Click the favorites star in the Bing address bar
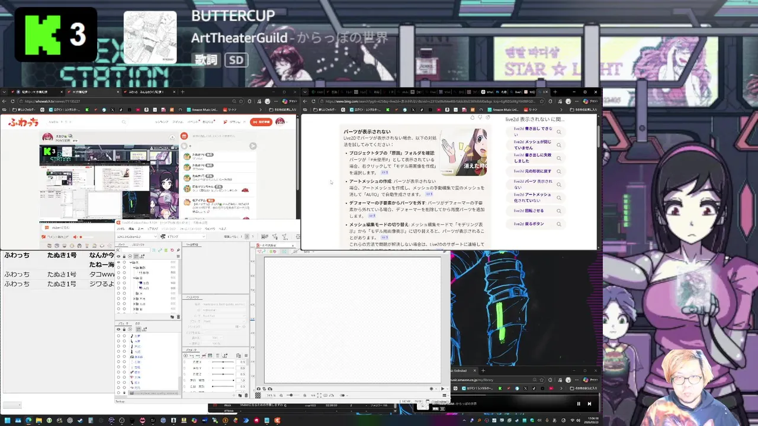Screen dimensions: 758x426 pyautogui.click(x=542, y=101)
